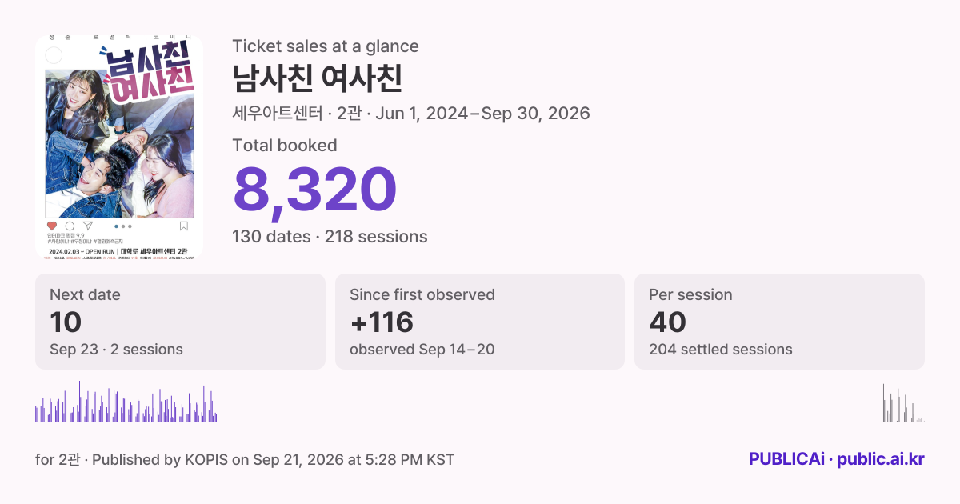Click the paper plane share icon

[88, 226]
